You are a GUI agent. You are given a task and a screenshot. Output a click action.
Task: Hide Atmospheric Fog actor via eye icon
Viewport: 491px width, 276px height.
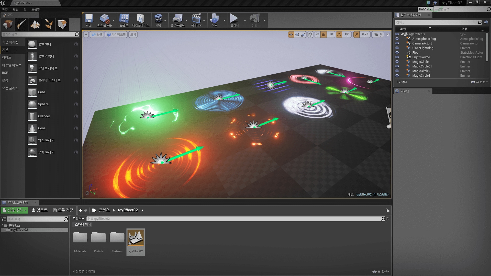(397, 39)
